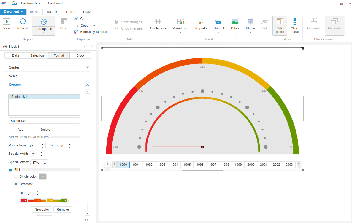Click the Reports insert icon

(x=201, y=22)
